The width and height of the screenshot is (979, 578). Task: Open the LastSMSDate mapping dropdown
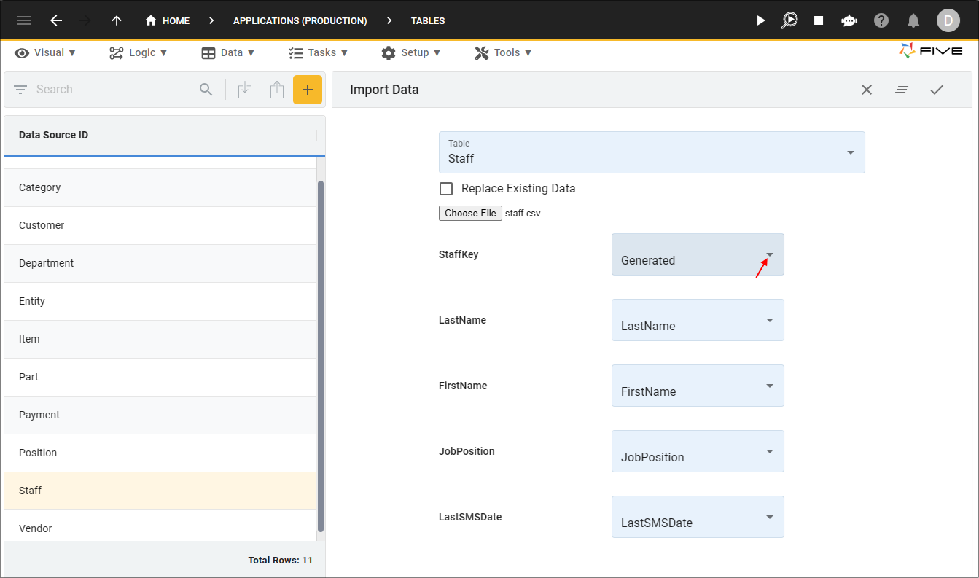tap(698, 517)
